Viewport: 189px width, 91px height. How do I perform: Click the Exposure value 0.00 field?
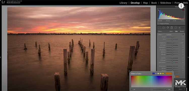182,43
